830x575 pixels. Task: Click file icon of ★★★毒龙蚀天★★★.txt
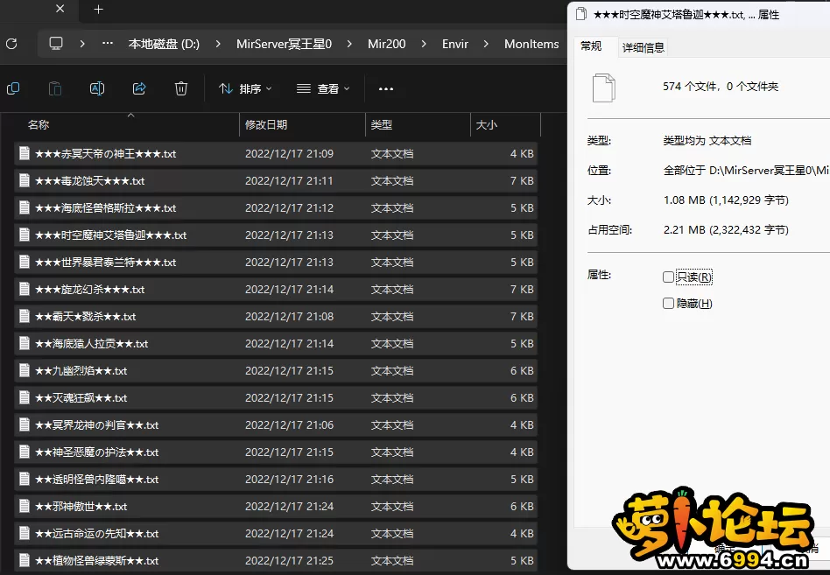tap(25, 180)
